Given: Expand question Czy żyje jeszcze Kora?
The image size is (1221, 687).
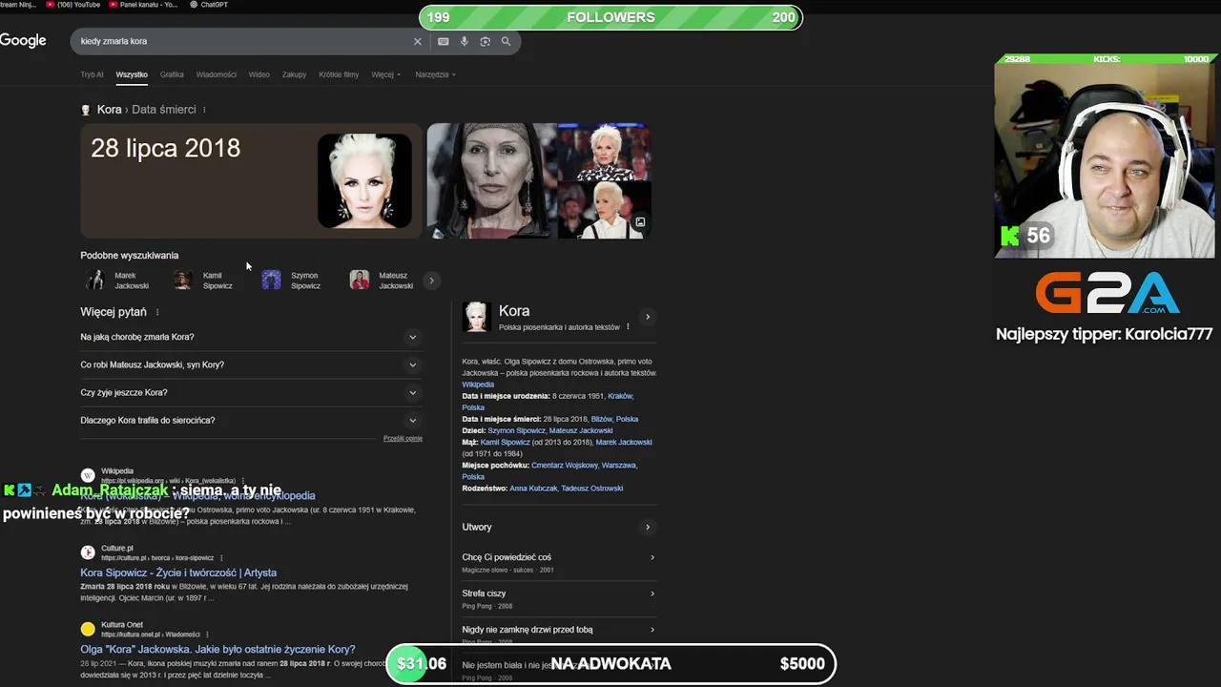Looking at the screenshot, I should (251, 392).
